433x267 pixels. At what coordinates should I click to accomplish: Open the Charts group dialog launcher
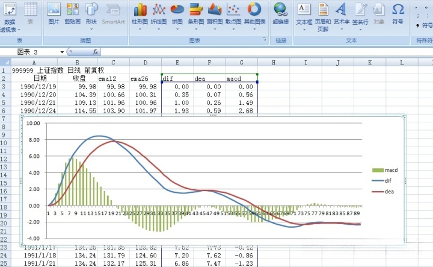pyautogui.click(x=264, y=39)
